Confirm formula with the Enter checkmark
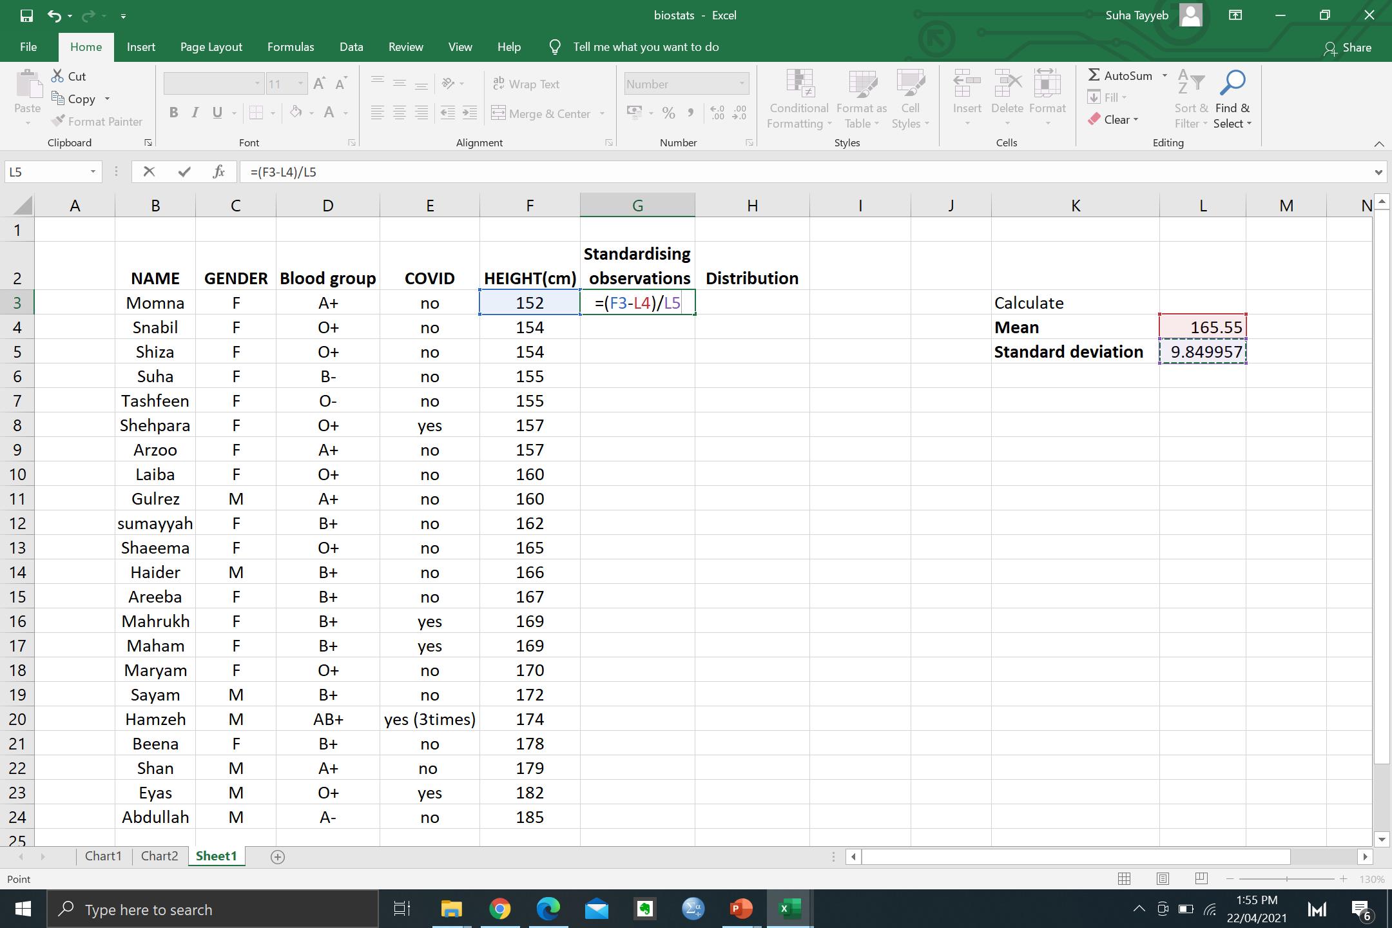The width and height of the screenshot is (1392, 928). [185, 171]
